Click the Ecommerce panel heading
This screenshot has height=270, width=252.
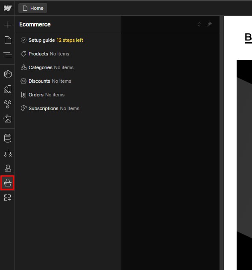[x=35, y=24]
